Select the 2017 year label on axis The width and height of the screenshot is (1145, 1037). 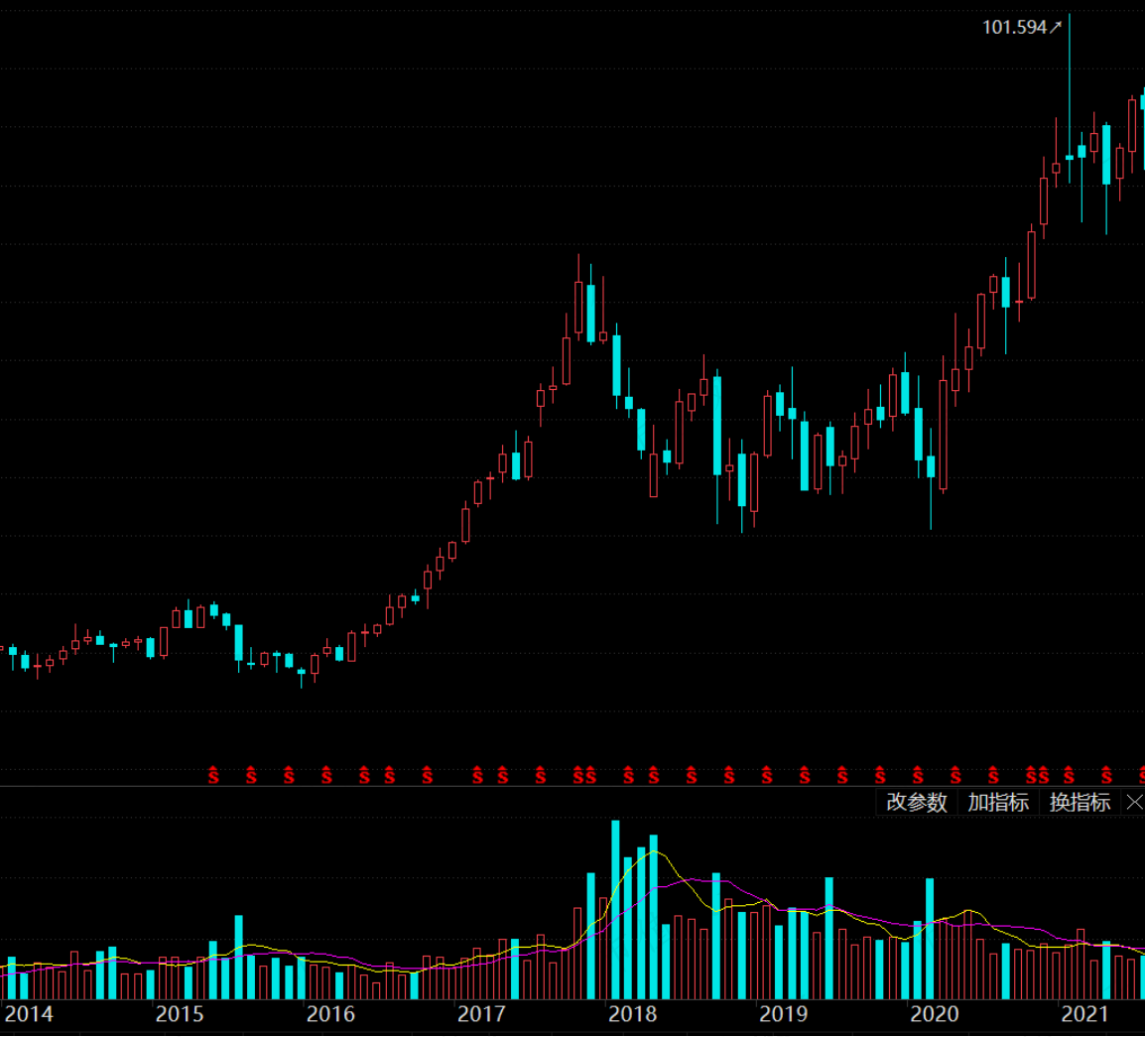[481, 1013]
